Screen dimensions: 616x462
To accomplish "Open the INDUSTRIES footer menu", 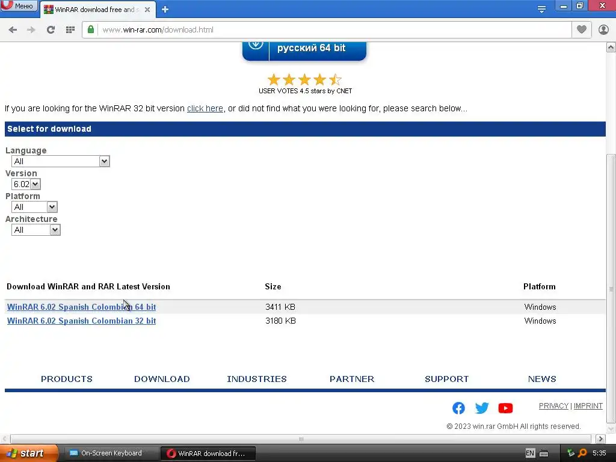I will click(257, 379).
